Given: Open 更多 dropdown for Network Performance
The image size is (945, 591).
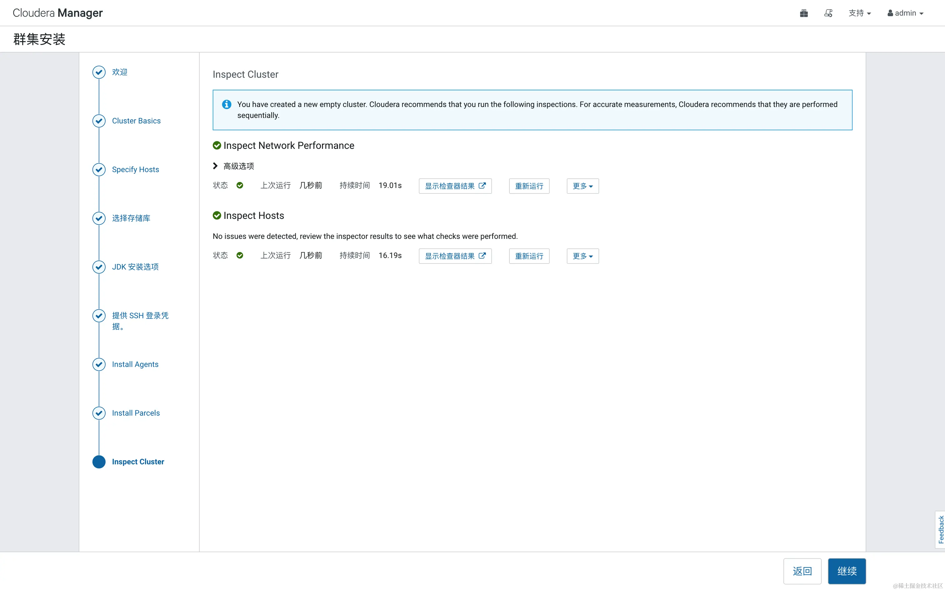Looking at the screenshot, I should pyautogui.click(x=582, y=186).
